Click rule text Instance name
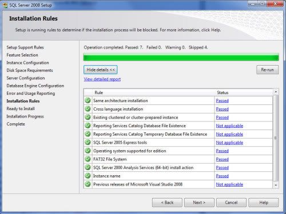 point(107,176)
